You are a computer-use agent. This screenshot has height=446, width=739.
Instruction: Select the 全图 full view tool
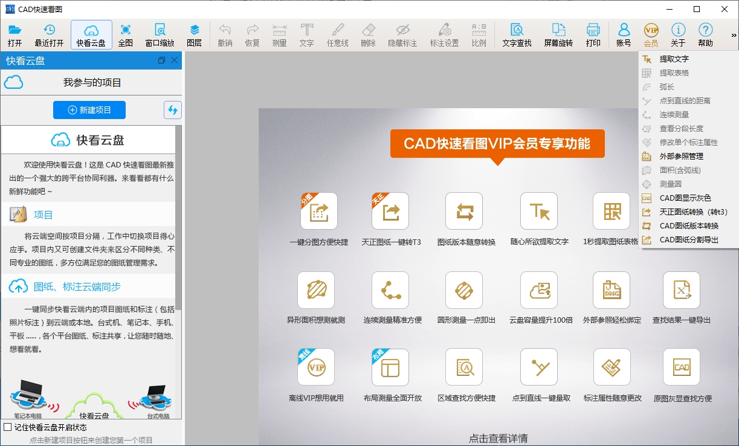click(x=126, y=35)
